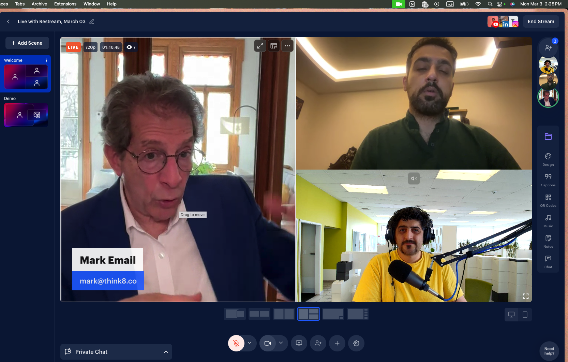This screenshot has width=568, height=362.
Task: Select the single with sidebar strip layout
Action: [358, 314]
